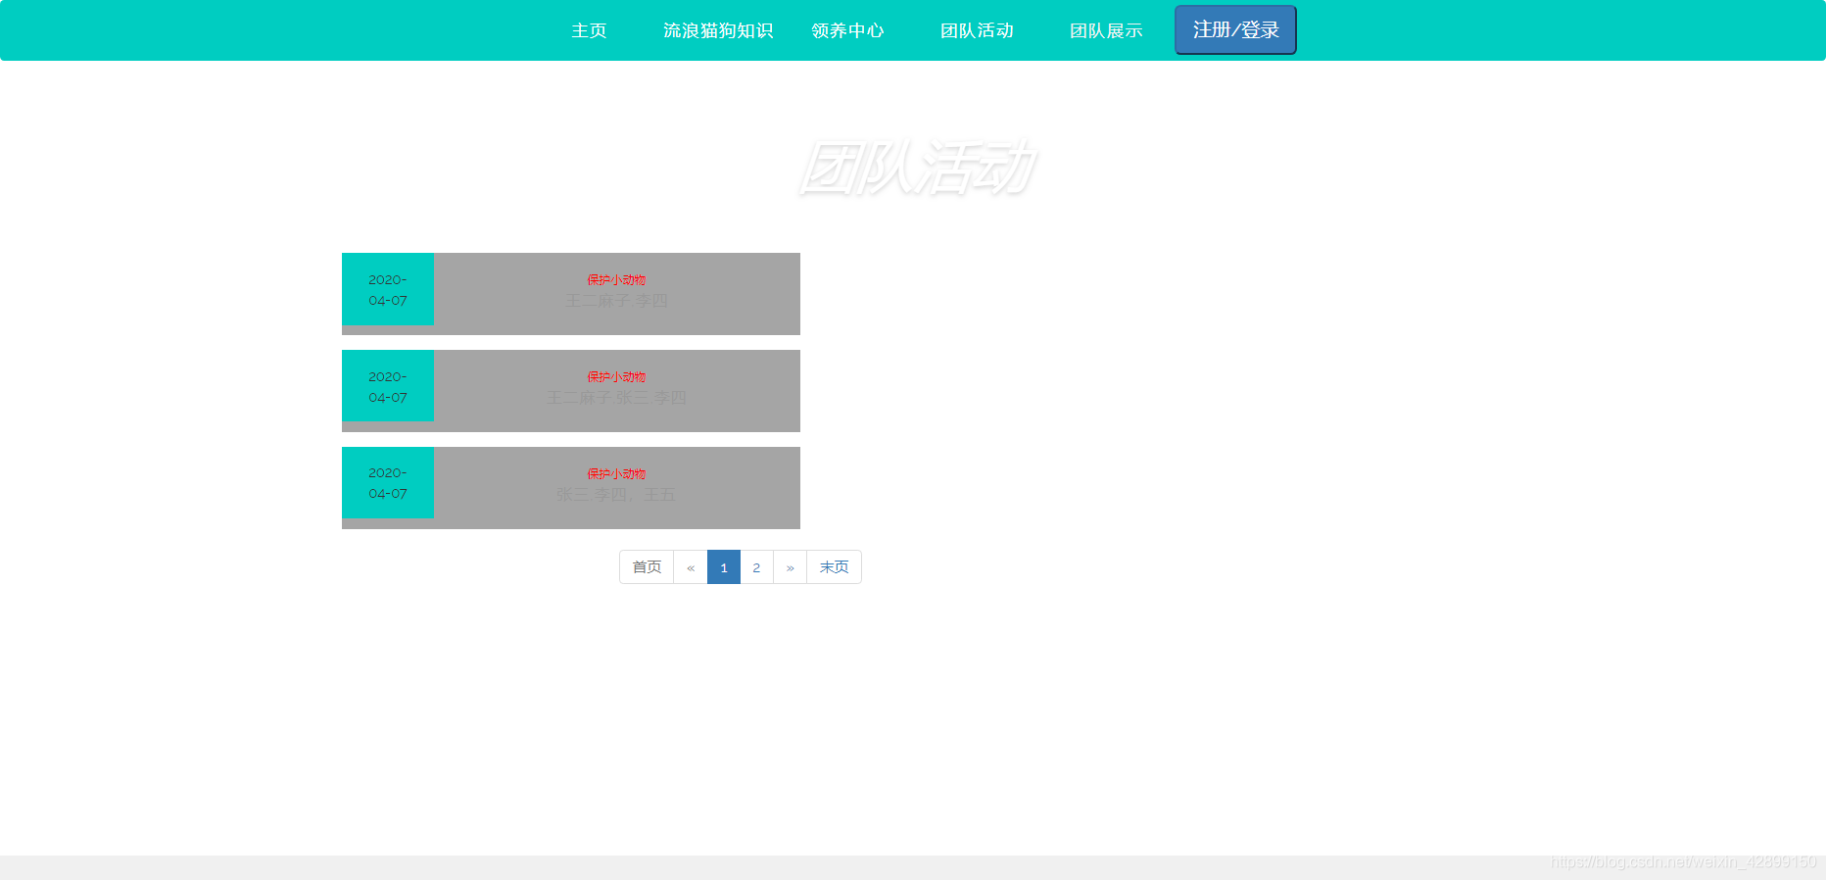Viewport: 1826px width, 880px height.
Task: Jump to 末页 last page
Action: [834, 567]
